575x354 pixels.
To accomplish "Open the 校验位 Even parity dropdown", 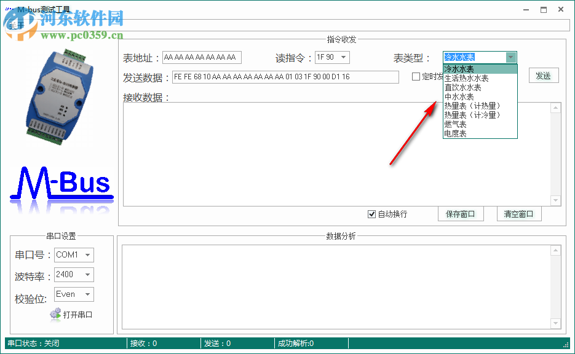I will tap(87, 294).
